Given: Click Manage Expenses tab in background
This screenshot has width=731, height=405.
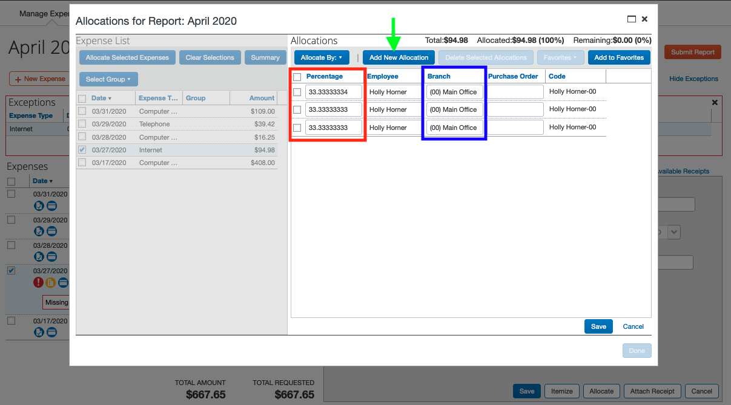Looking at the screenshot, I should (44, 13).
